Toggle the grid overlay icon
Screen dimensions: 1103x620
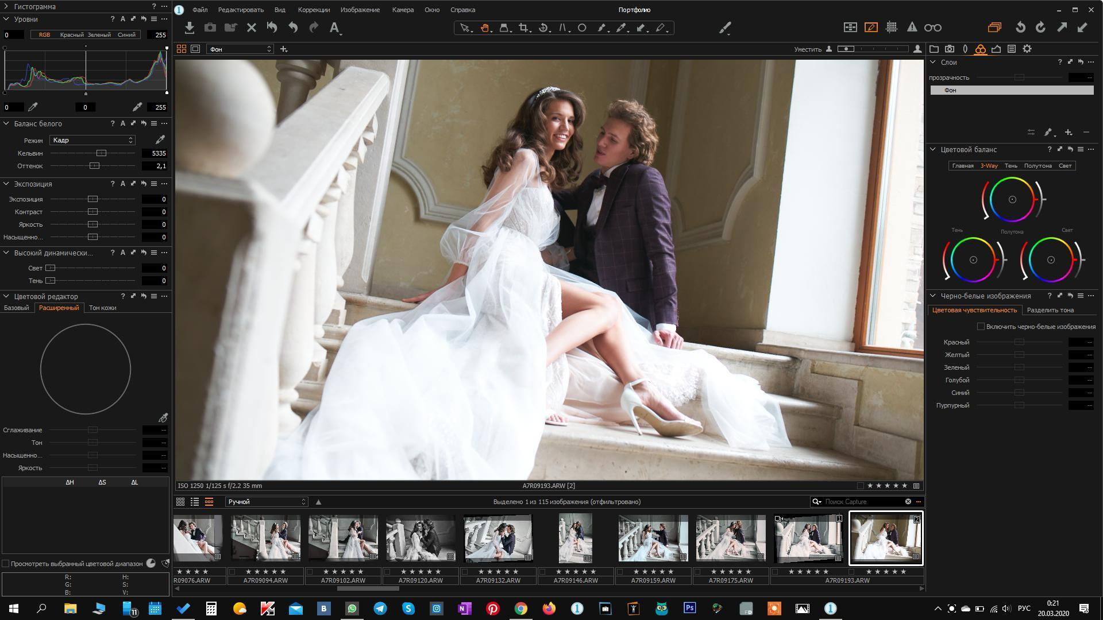(x=892, y=28)
